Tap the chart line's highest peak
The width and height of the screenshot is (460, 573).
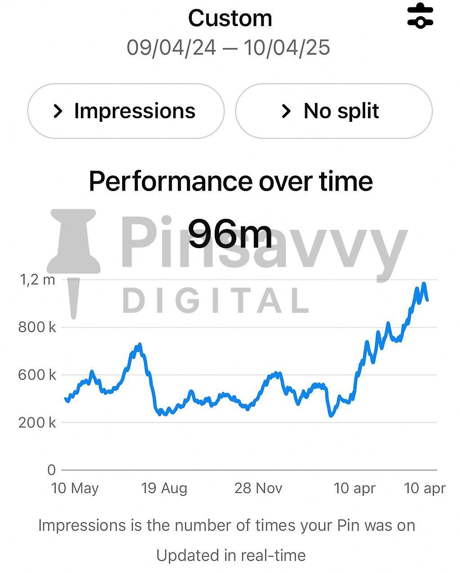pos(424,284)
